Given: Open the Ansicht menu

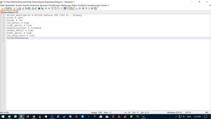Looking at the screenshot, I should [26, 5].
